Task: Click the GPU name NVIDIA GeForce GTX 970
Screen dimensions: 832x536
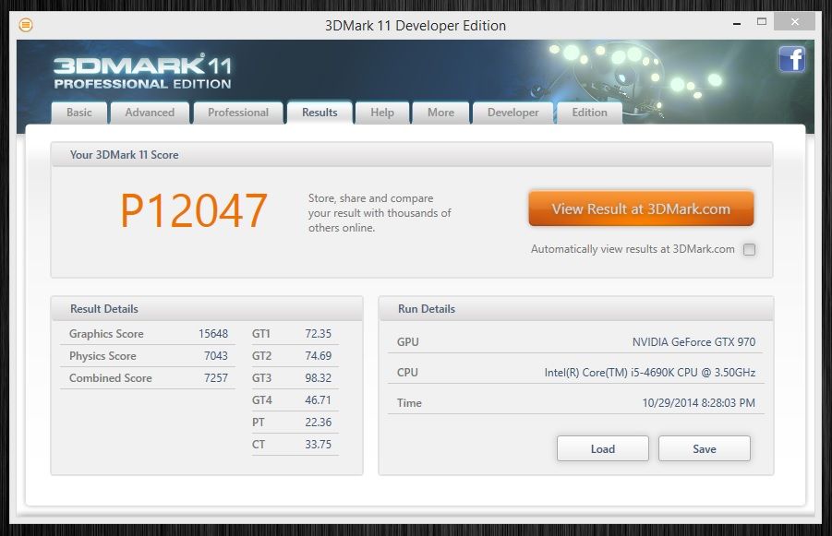Action: (693, 342)
